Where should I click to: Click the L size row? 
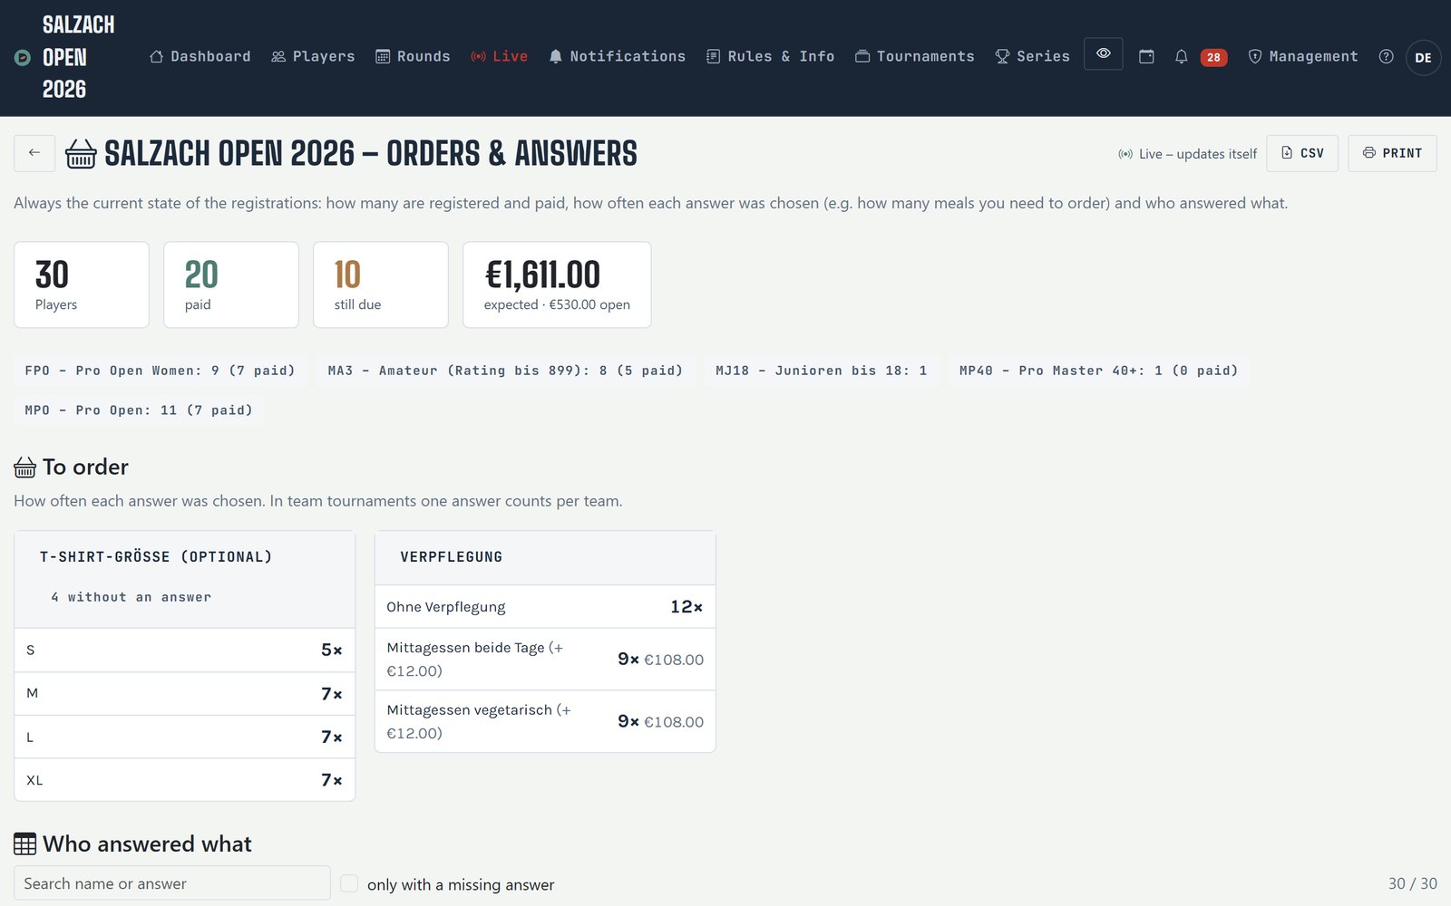click(185, 737)
